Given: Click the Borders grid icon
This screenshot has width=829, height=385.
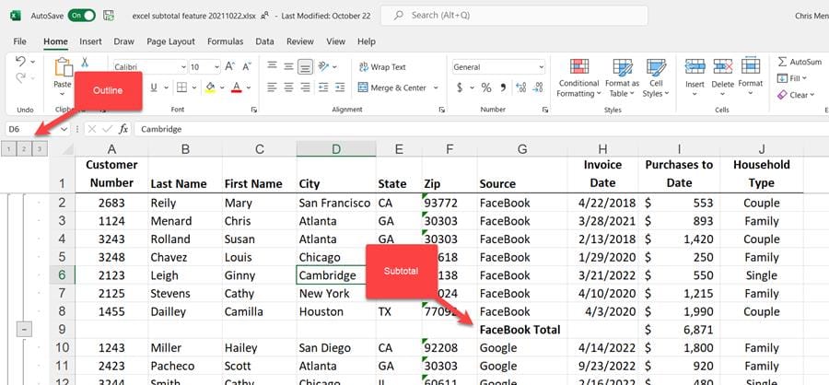Looking at the screenshot, I should tap(181, 87).
